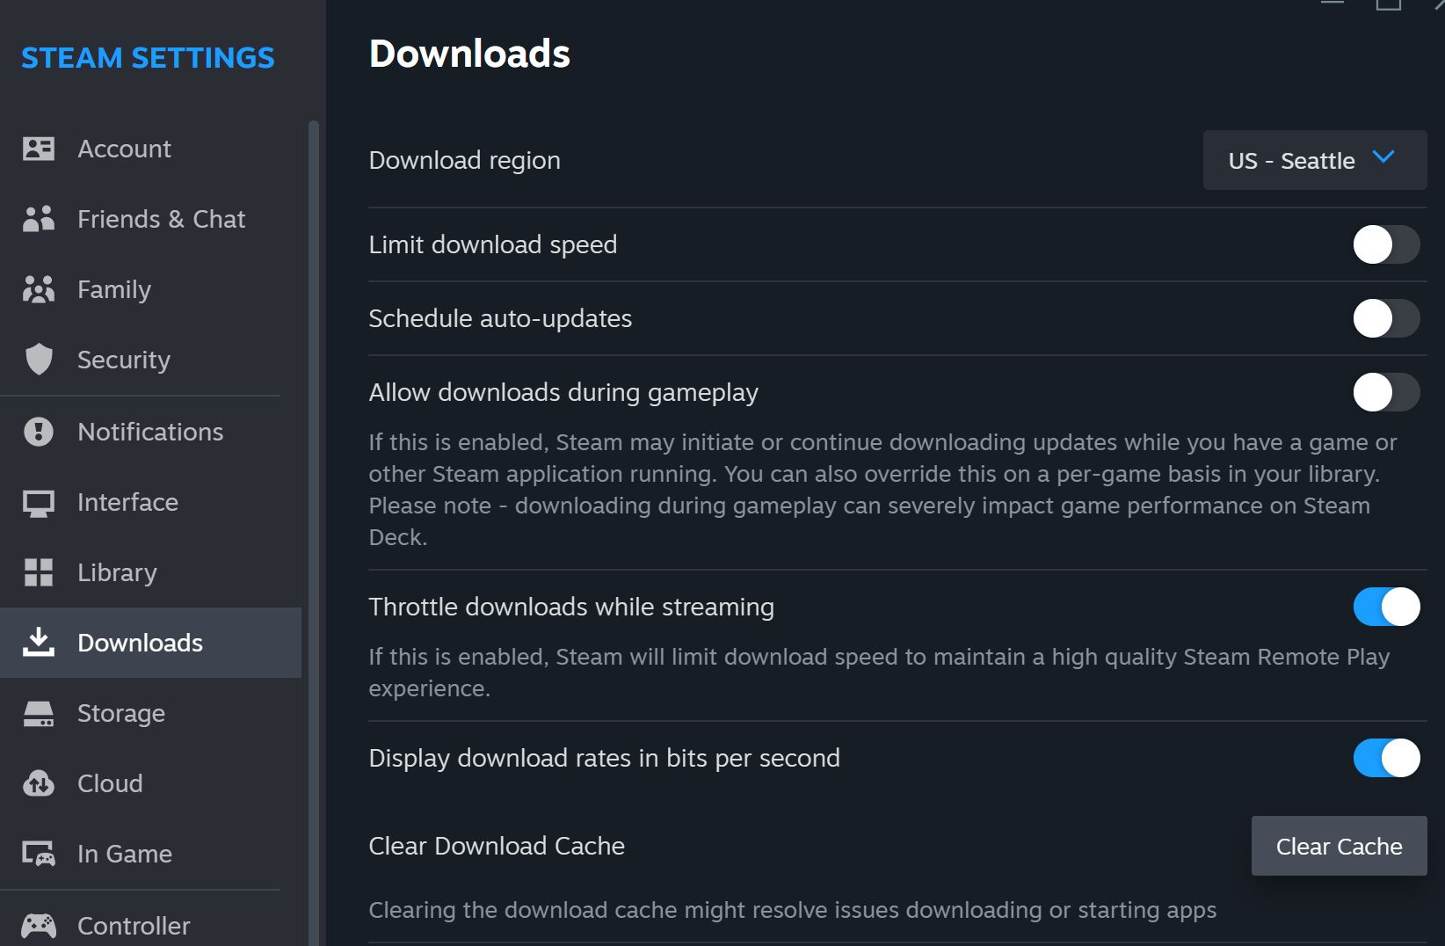Turn off Display download rates in bits
The width and height of the screenshot is (1445, 946).
pyautogui.click(x=1387, y=758)
